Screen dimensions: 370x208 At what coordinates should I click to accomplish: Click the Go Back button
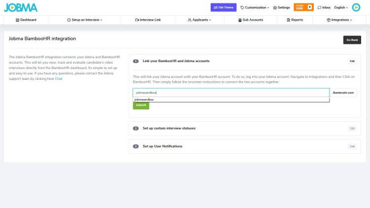(352, 40)
